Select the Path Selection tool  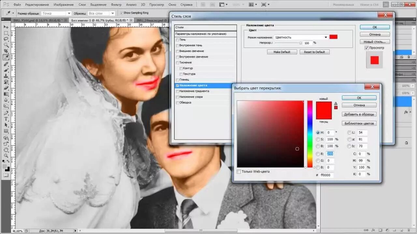6,125
